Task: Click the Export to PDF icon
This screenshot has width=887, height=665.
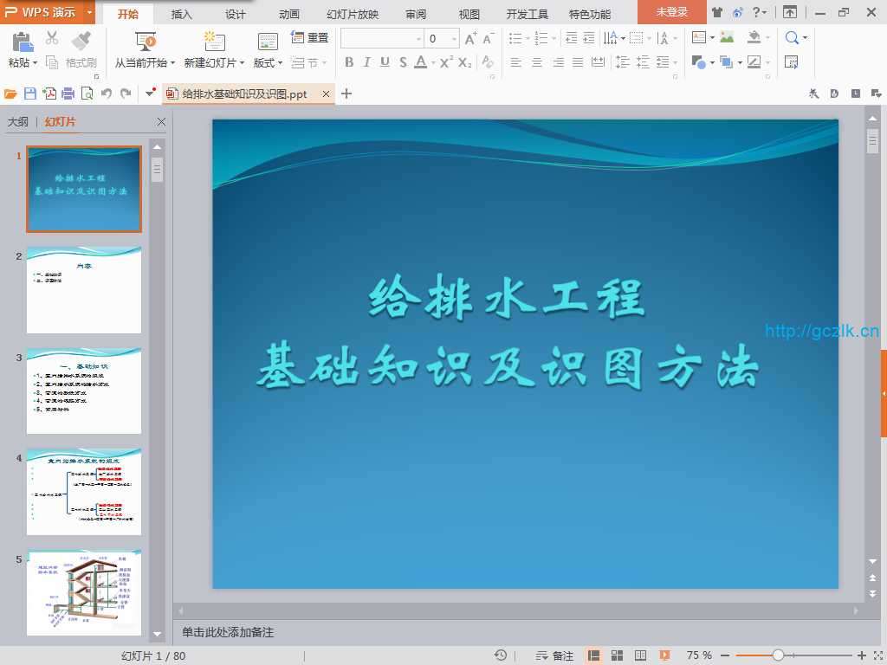Action: coord(49,94)
